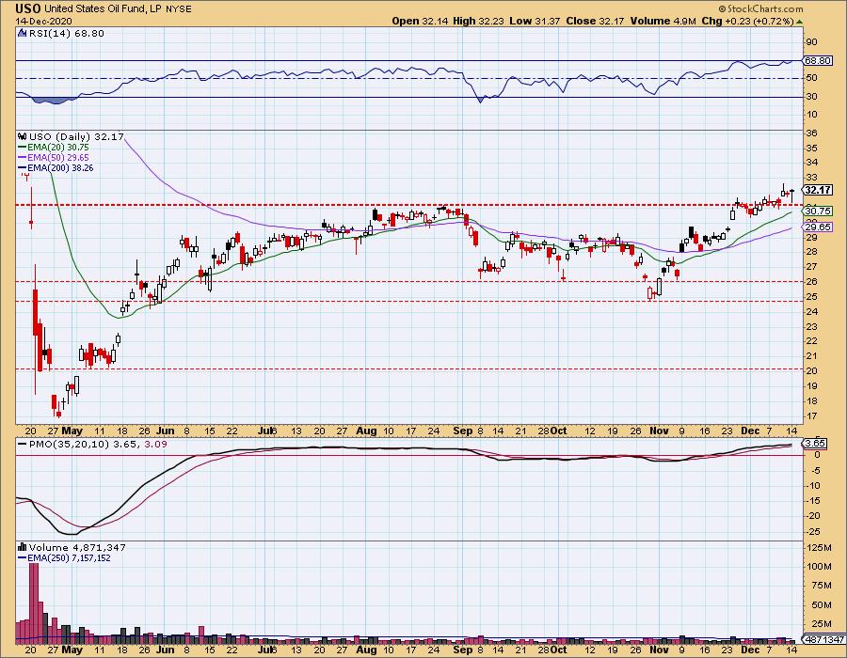Click the 125M label on the volume axis
Screen dimensions: 847x658
click(821, 548)
